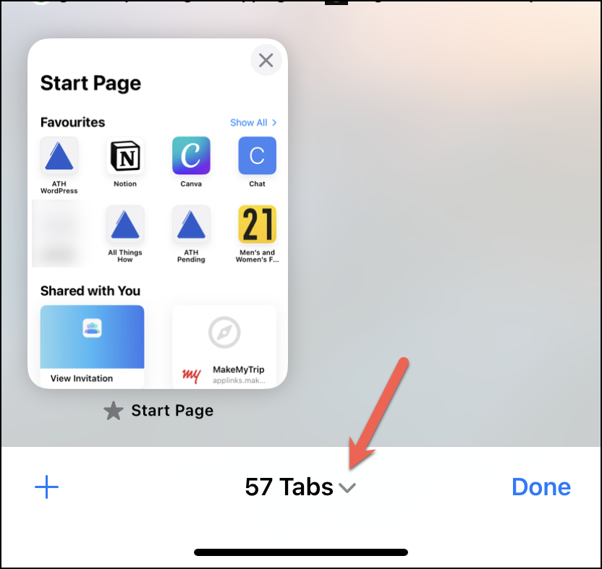
Task: Tap the Done button
Action: (541, 487)
